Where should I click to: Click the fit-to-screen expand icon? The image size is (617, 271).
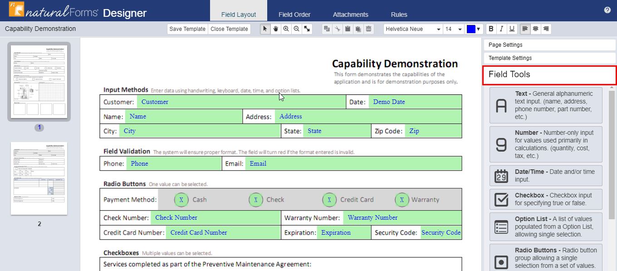tap(307, 29)
